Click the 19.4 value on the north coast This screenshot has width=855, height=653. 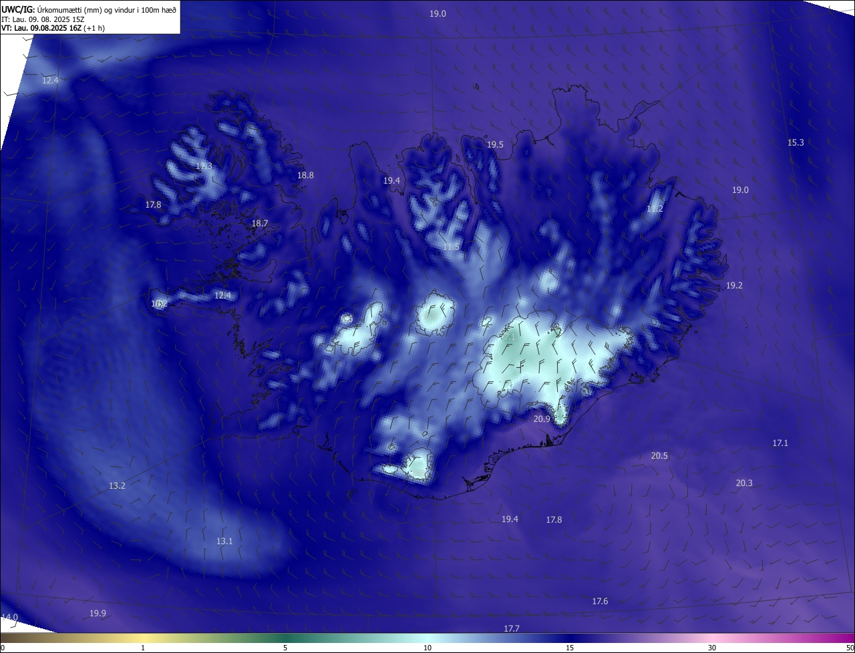391,181
